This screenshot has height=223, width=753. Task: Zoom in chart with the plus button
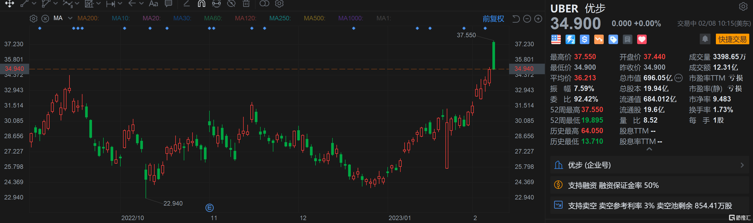[538, 19]
